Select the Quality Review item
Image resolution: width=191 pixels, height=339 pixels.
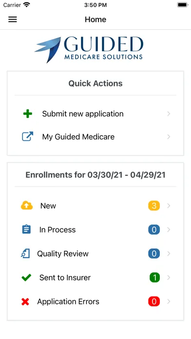(x=95, y=254)
